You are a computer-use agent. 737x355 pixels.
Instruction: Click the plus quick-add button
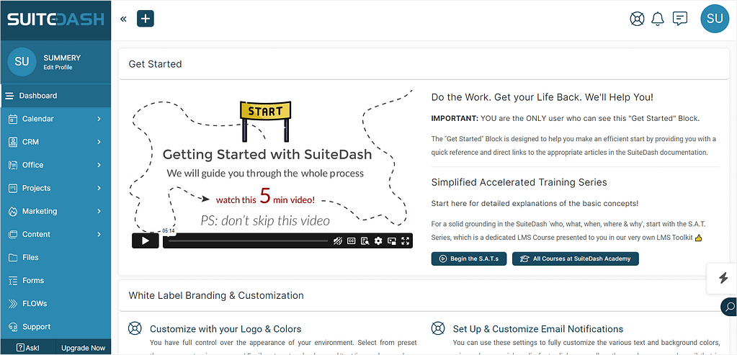[x=146, y=19]
